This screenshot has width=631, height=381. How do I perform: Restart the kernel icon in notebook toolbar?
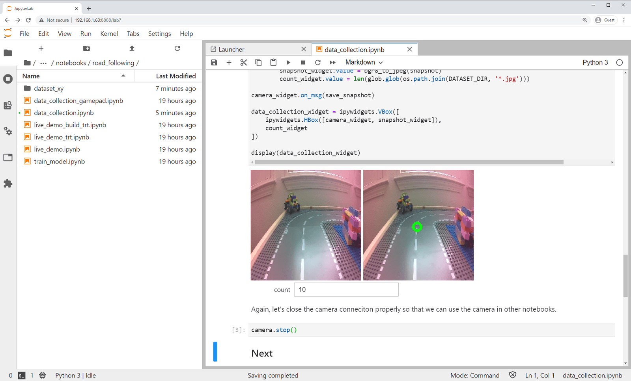click(318, 62)
